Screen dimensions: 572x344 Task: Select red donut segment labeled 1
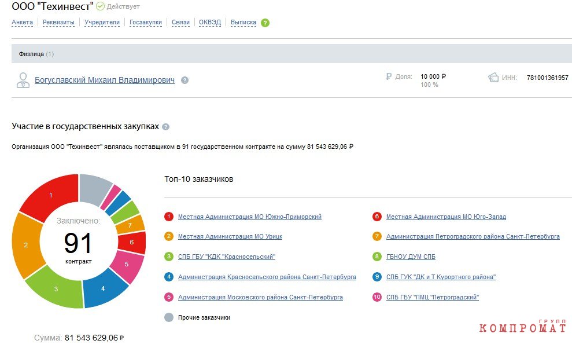click(x=51, y=195)
